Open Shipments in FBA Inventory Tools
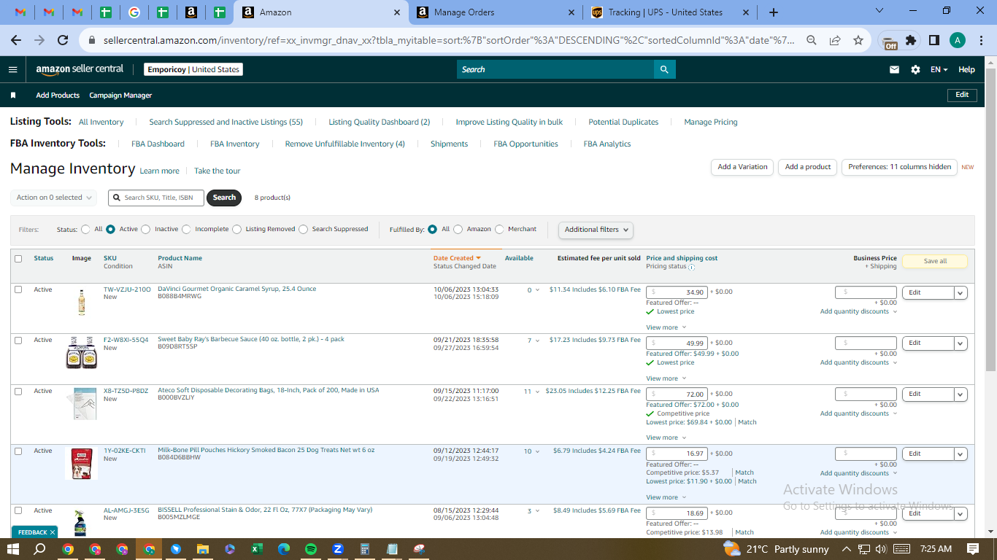 click(449, 144)
